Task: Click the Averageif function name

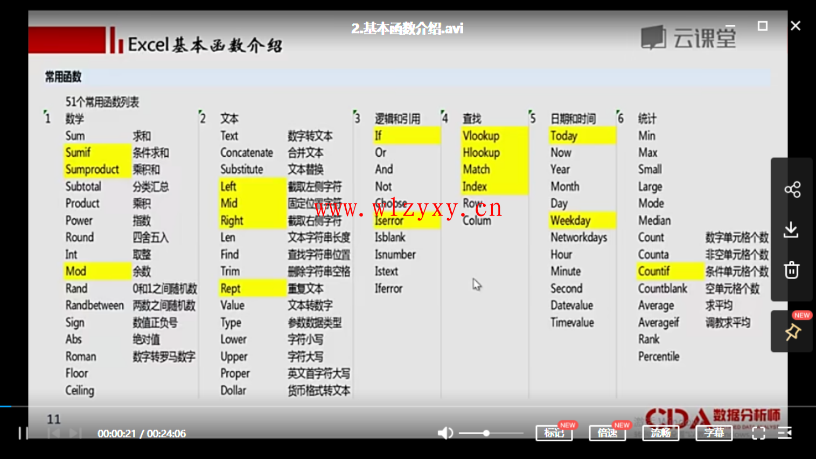Action: pos(658,323)
